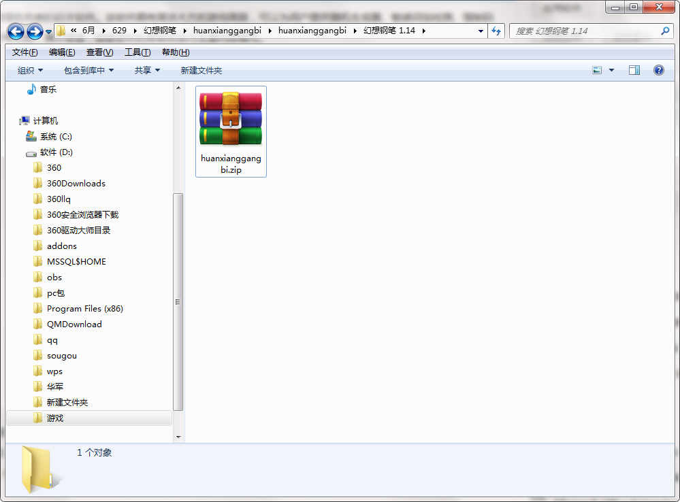Go back with the blue back arrow
This screenshot has width=680, height=502.
tap(16, 31)
